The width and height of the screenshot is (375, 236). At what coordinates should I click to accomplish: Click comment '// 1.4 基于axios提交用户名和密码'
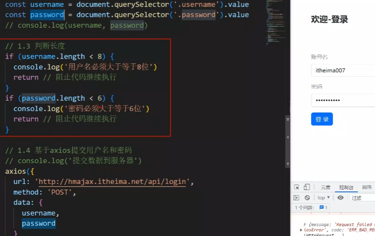pos(68,150)
